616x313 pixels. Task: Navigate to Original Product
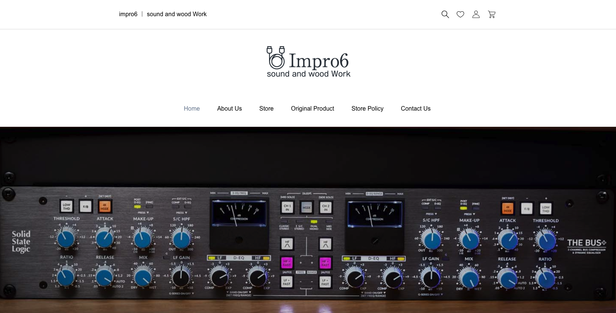point(312,108)
